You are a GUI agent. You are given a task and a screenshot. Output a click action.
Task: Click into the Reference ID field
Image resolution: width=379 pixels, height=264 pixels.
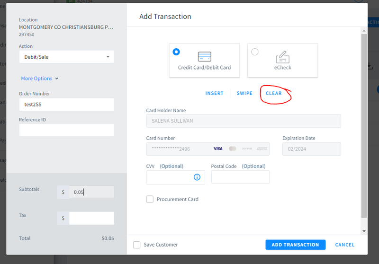[x=66, y=130]
